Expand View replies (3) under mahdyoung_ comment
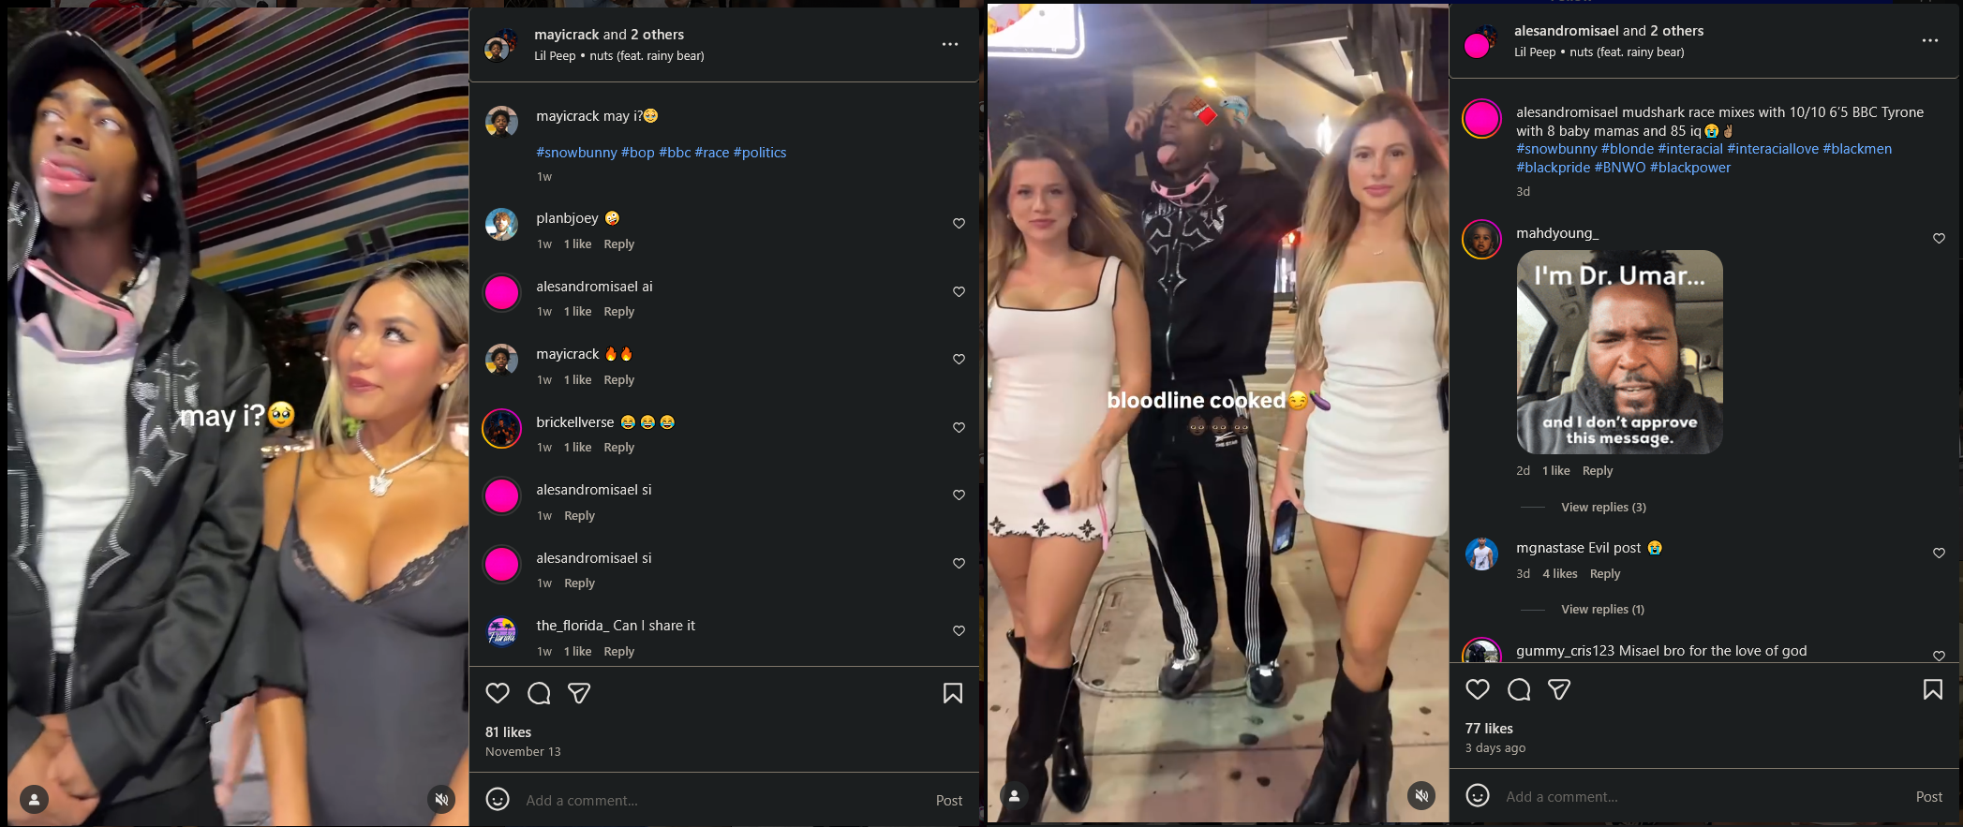 tap(1603, 507)
